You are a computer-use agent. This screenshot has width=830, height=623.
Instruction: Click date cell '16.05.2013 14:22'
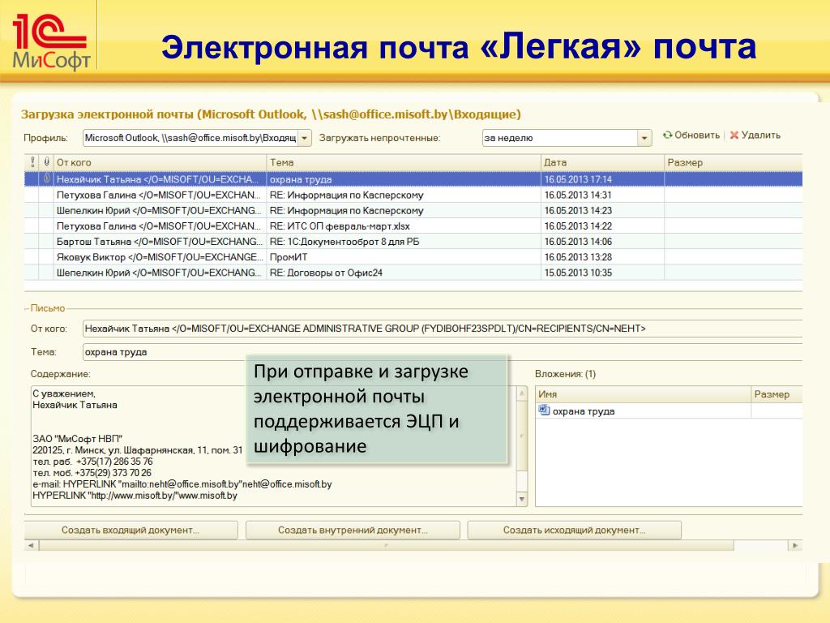pyautogui.click(x=602, y=226)
